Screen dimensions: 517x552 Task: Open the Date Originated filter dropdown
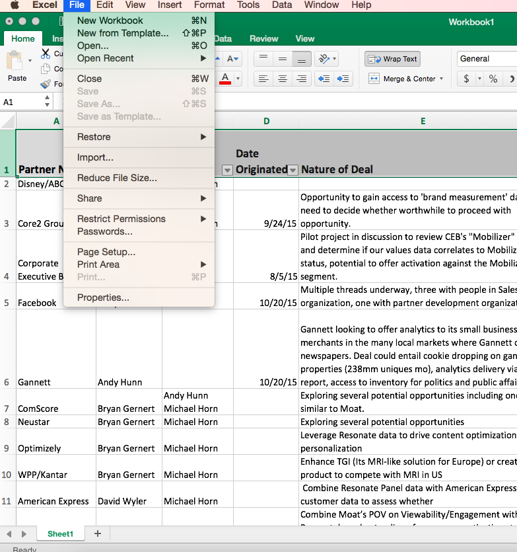tap(293, 170)
